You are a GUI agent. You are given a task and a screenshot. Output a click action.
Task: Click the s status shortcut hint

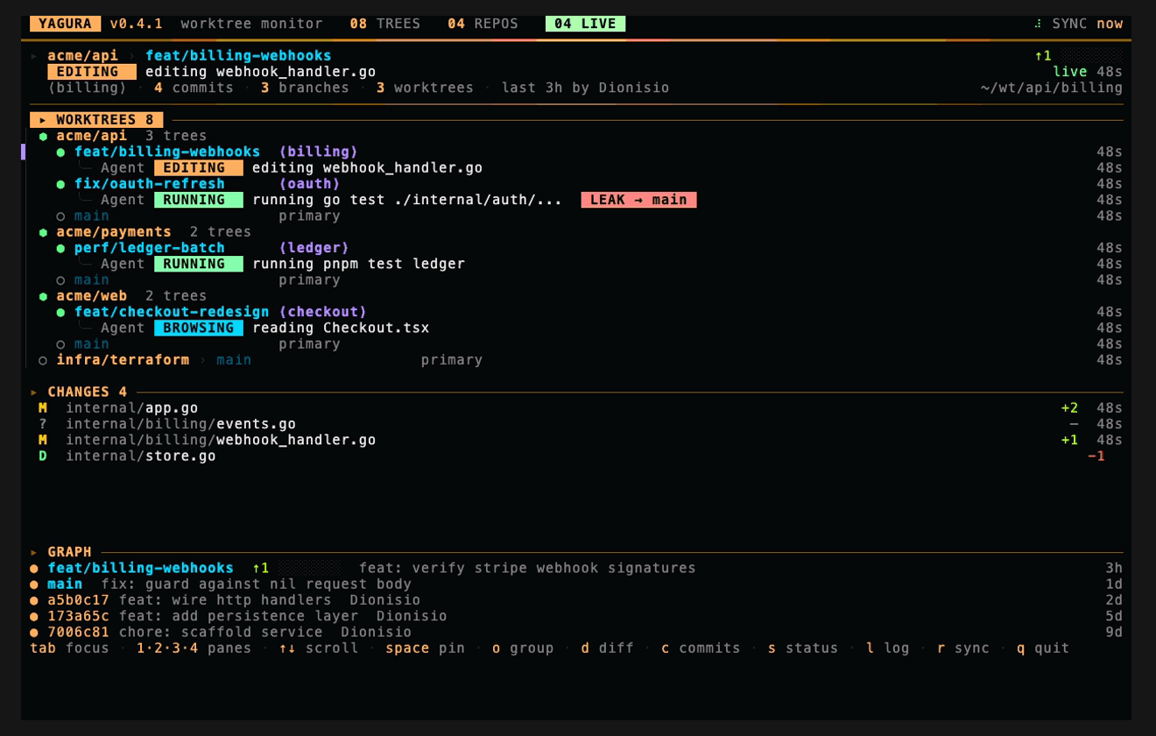[x=803, y=648]
